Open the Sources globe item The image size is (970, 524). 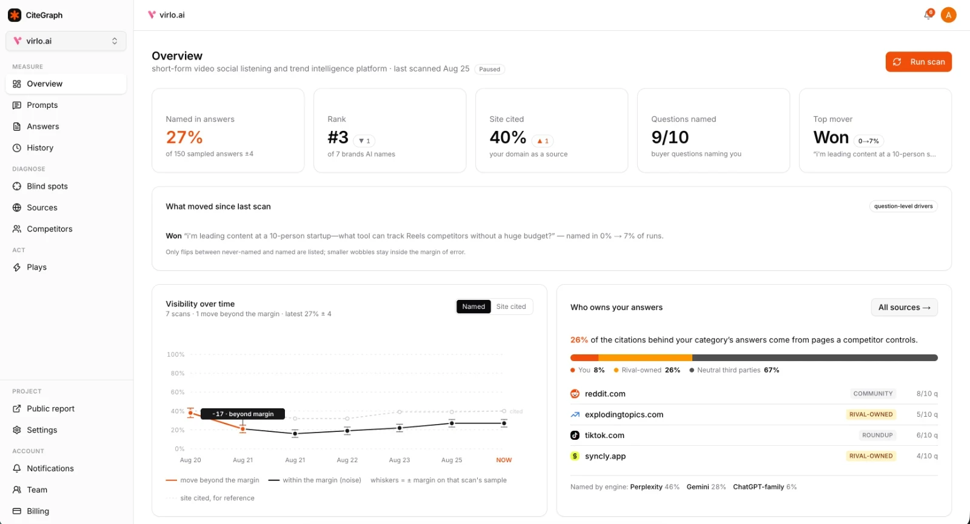click(x=66, y=208)
